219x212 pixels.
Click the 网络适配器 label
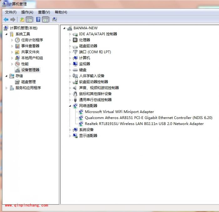pos(88,106)
